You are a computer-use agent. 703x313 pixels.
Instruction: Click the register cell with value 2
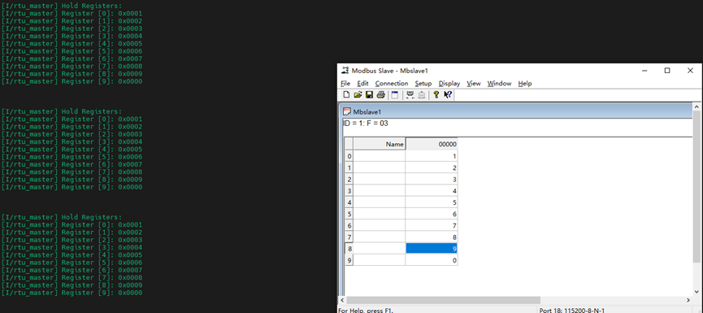coord(432,167)
